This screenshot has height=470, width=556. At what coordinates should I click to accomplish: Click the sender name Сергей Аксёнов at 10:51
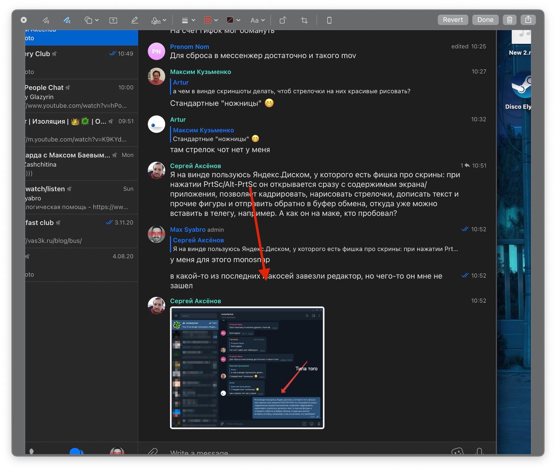(x=195, y=166)
